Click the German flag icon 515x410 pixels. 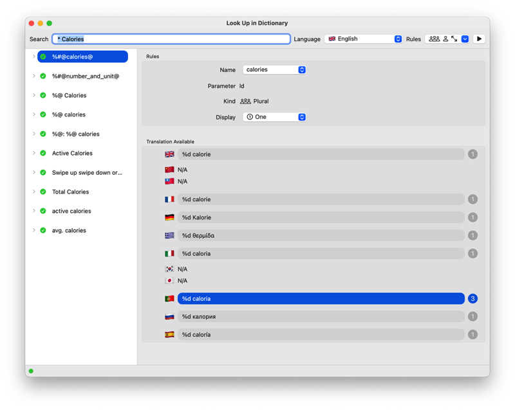[169, 218]
